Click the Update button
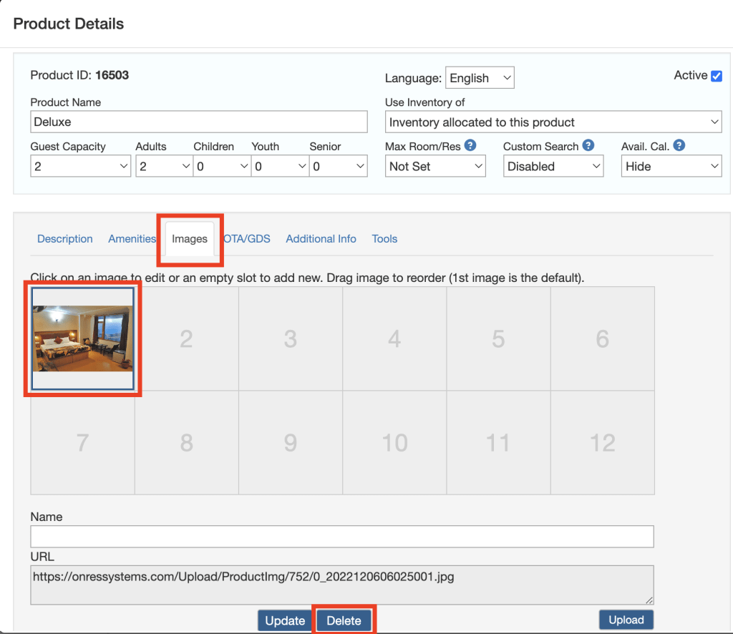 point(285,620)
